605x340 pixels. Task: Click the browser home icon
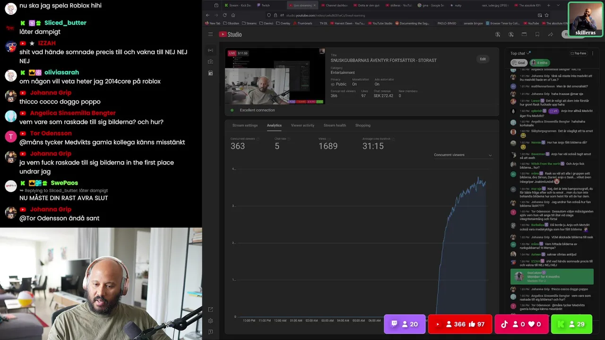click(x=233, y=15)
